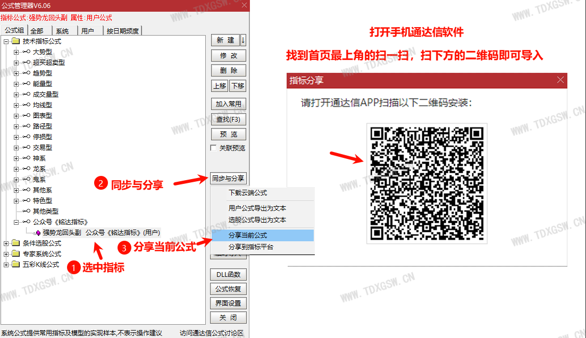Expand the 五彩K线公式 folder

click(6, 265)
